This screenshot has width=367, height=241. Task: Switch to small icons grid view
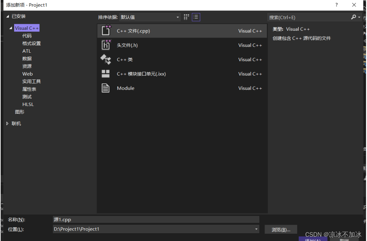pyautogui.click(x=186, y=17)
